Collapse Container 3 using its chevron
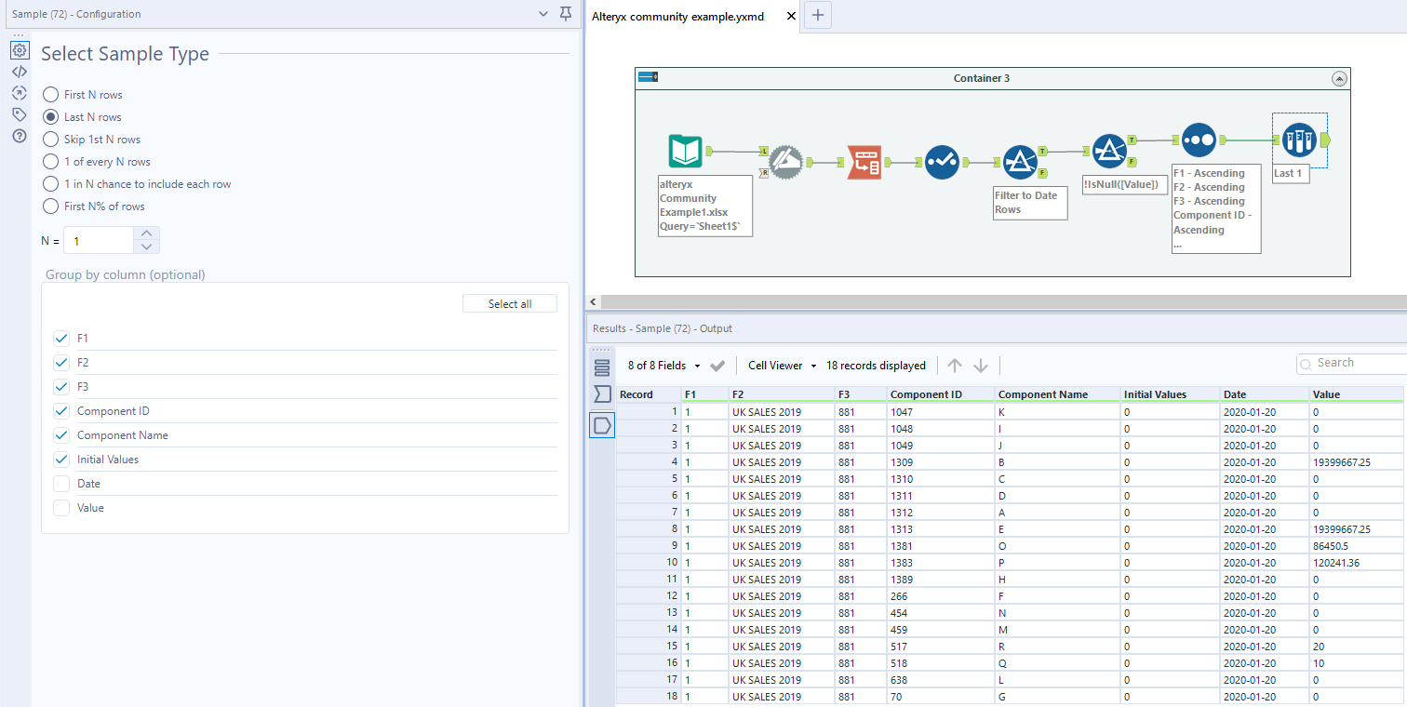 click(x=1340, y=78)
